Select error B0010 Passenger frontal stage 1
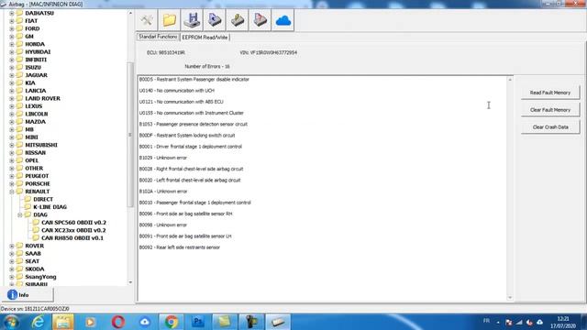 point(195,203)
